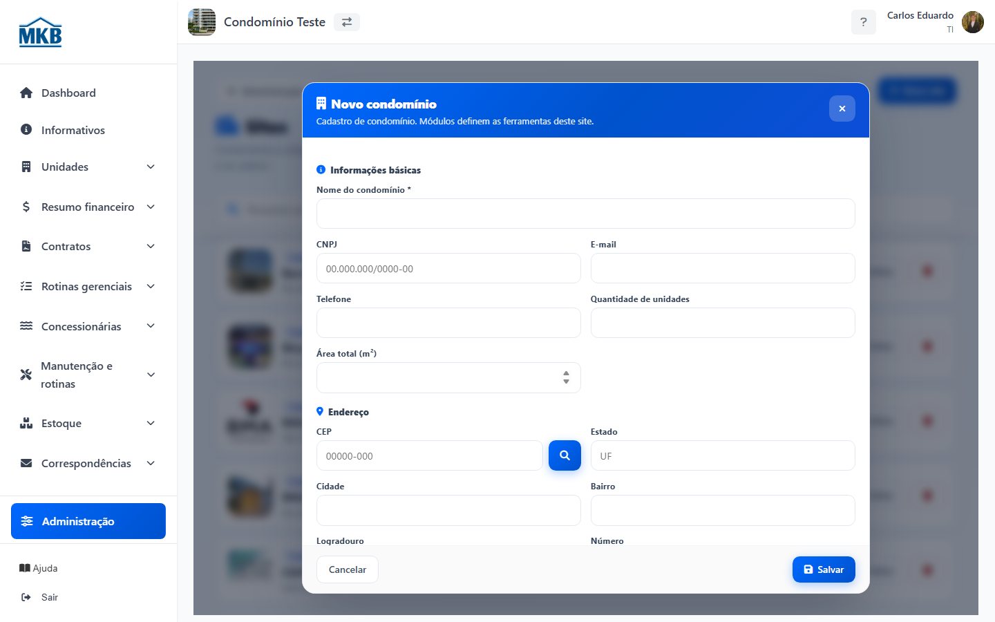Screen dimensions: 995x622
Task: Click the Sair logout icon
Action: click(26, 597)
